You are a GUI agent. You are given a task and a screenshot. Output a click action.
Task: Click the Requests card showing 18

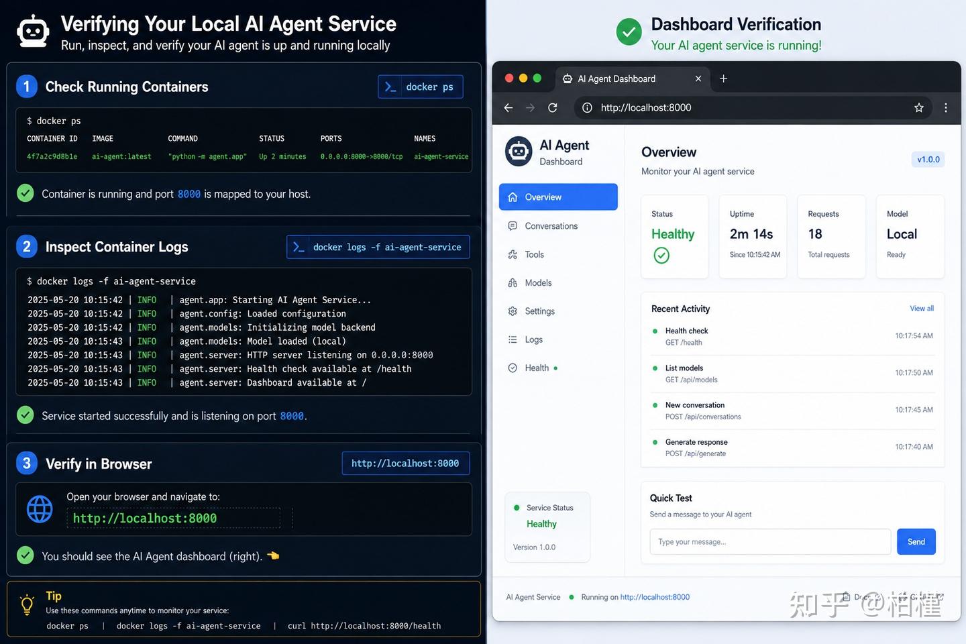830,236
